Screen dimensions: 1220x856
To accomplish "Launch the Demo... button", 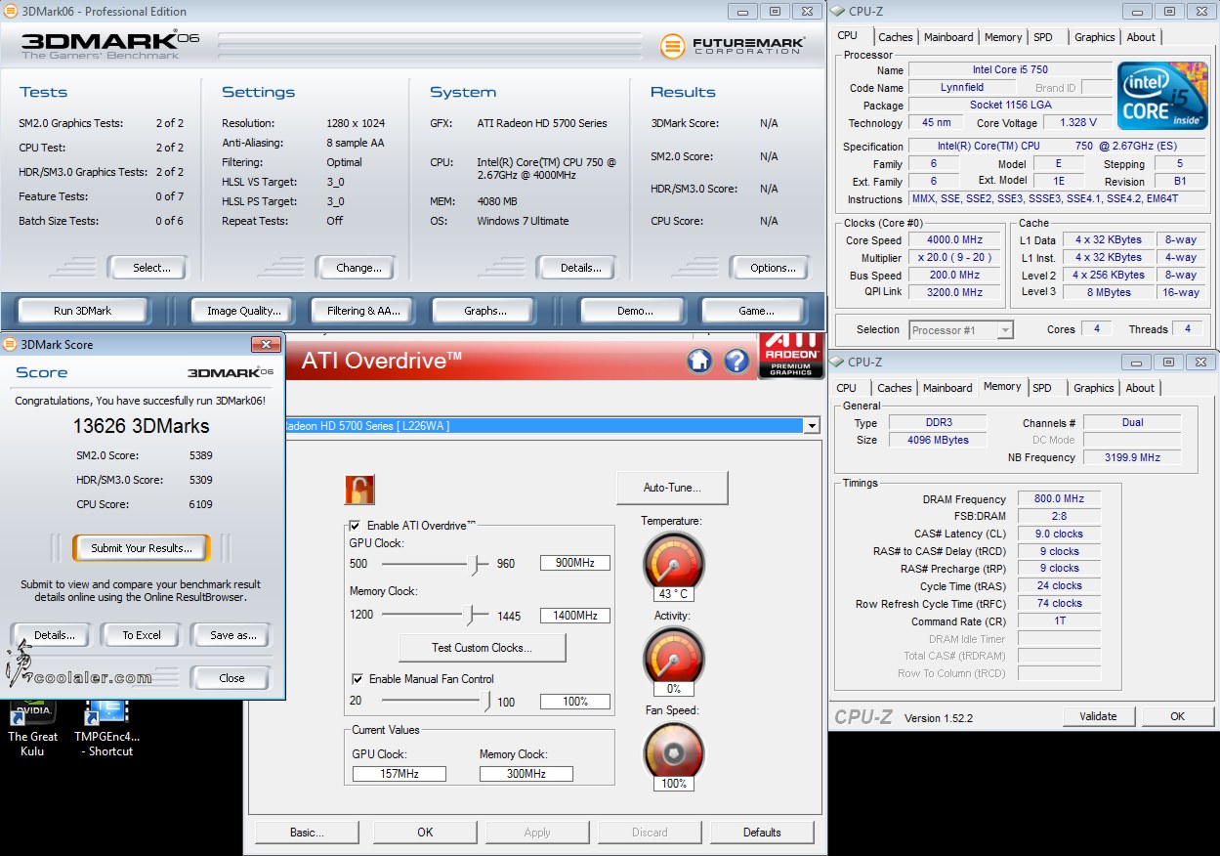I will [635, 311].
